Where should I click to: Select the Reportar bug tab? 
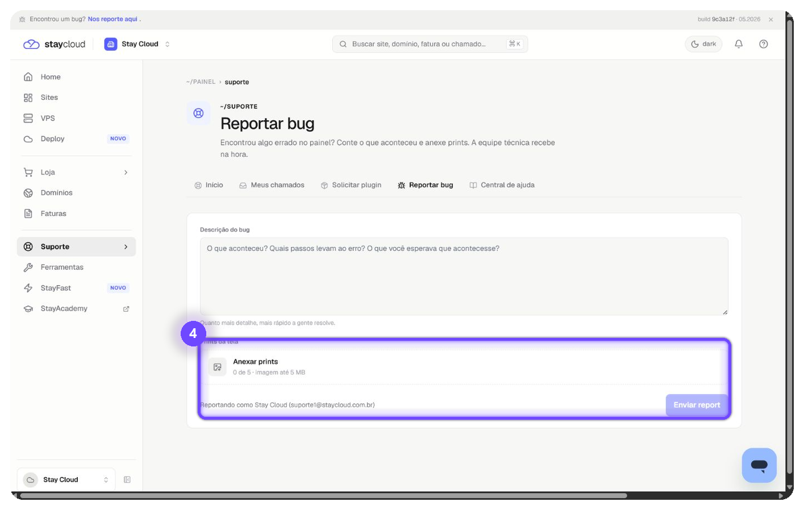click(425, 185)
